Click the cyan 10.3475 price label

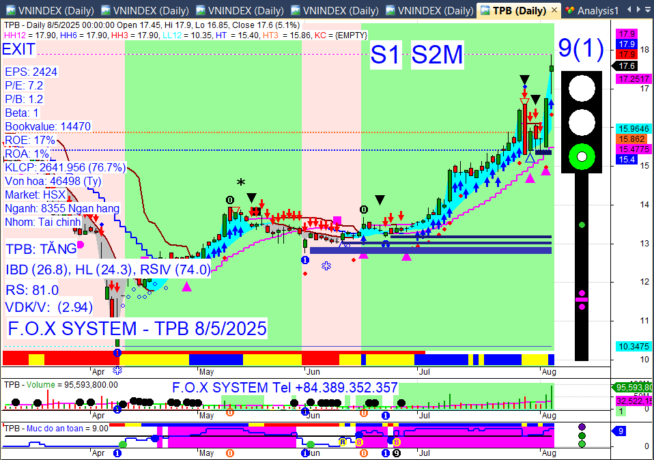(x=634, y=347)
